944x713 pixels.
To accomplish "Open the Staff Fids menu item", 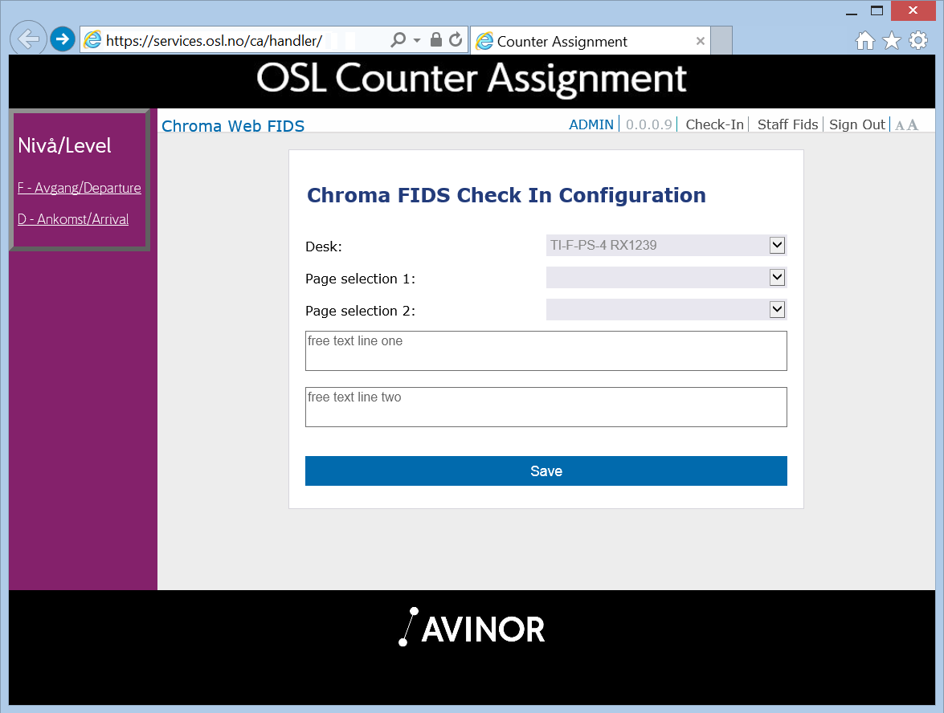I will [x=787, y=124].
